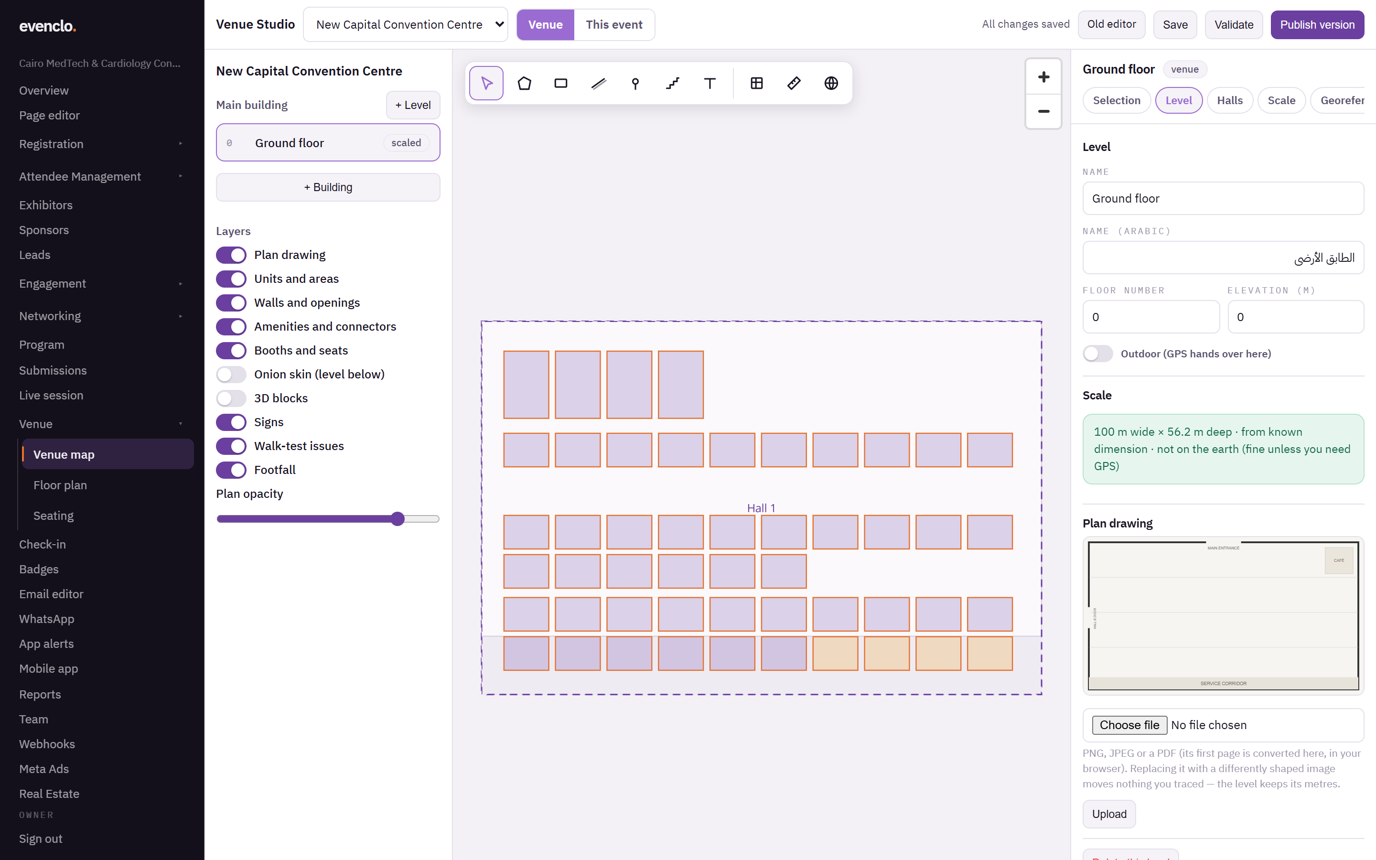Toggle the Signs layer
Image resolution: width=1376 pixels, height=860 pixels.
click(x=231, y=422)
